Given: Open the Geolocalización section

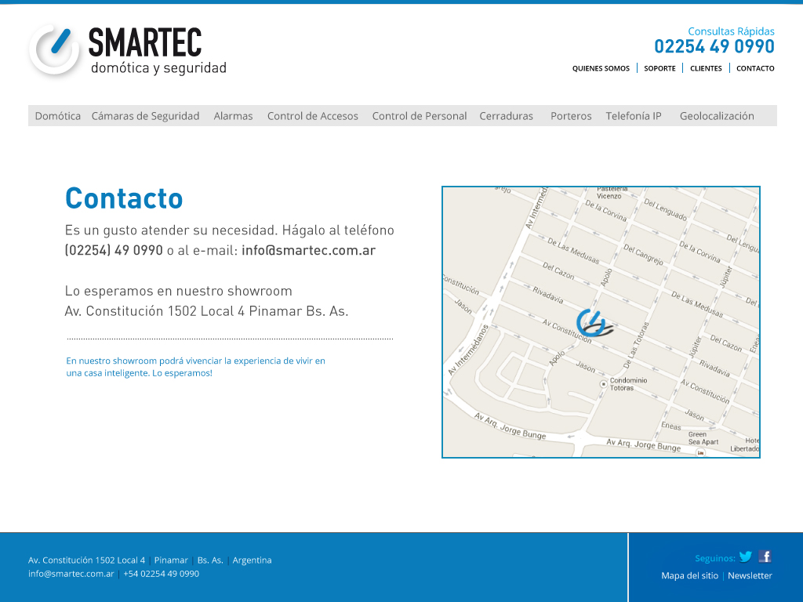Looking at the screenshot, I should point(717,116).
